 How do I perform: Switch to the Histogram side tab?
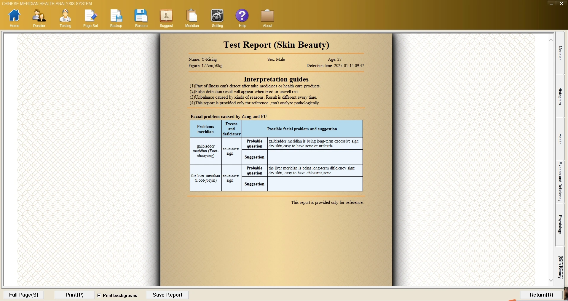(x=560, y=96)
